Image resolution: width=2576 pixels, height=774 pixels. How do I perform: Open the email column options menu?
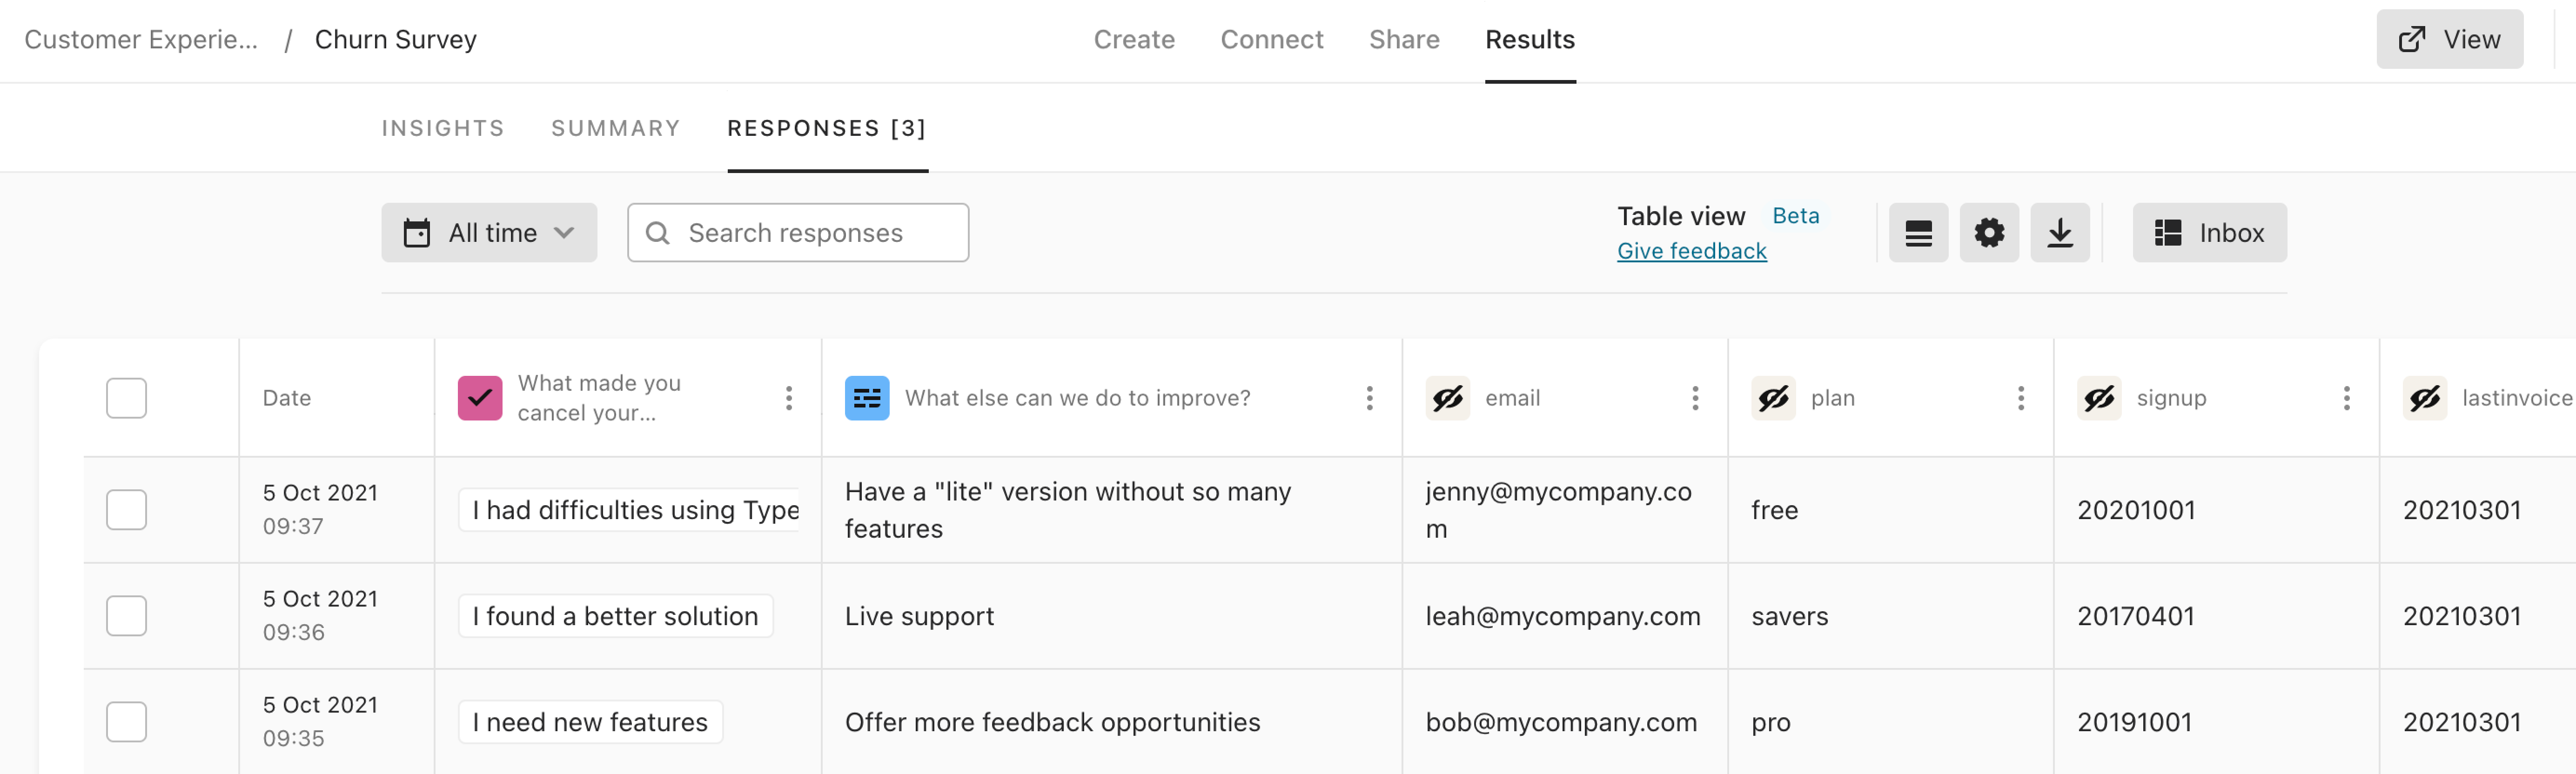pyautogui.click(x=1695, y=398)
